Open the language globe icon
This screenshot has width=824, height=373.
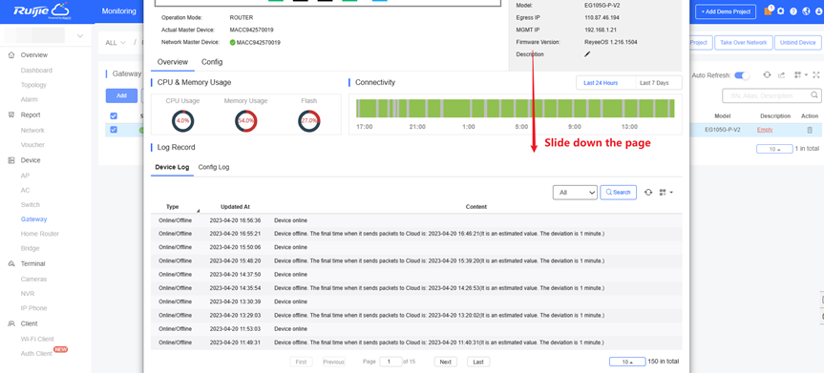tap(806, 11)
